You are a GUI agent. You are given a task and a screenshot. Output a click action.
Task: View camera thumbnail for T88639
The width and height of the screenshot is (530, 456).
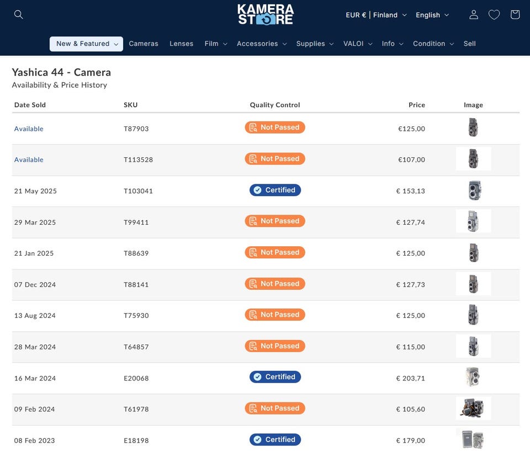[474, 252]
